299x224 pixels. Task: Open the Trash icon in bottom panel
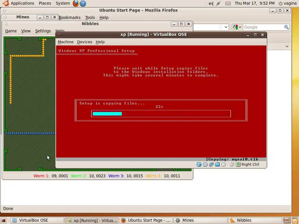tap(295, 220)
